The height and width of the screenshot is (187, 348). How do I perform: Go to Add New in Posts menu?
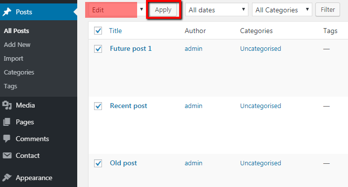click(17, 45)
